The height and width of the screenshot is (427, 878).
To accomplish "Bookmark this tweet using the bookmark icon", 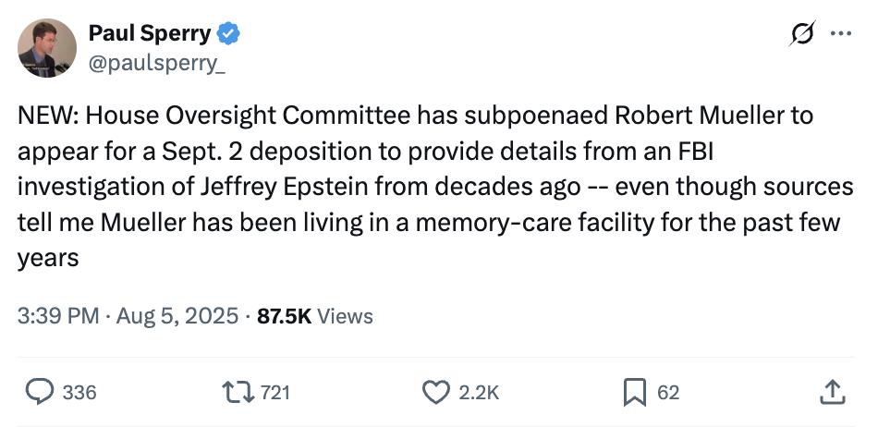I will [634, 392].
